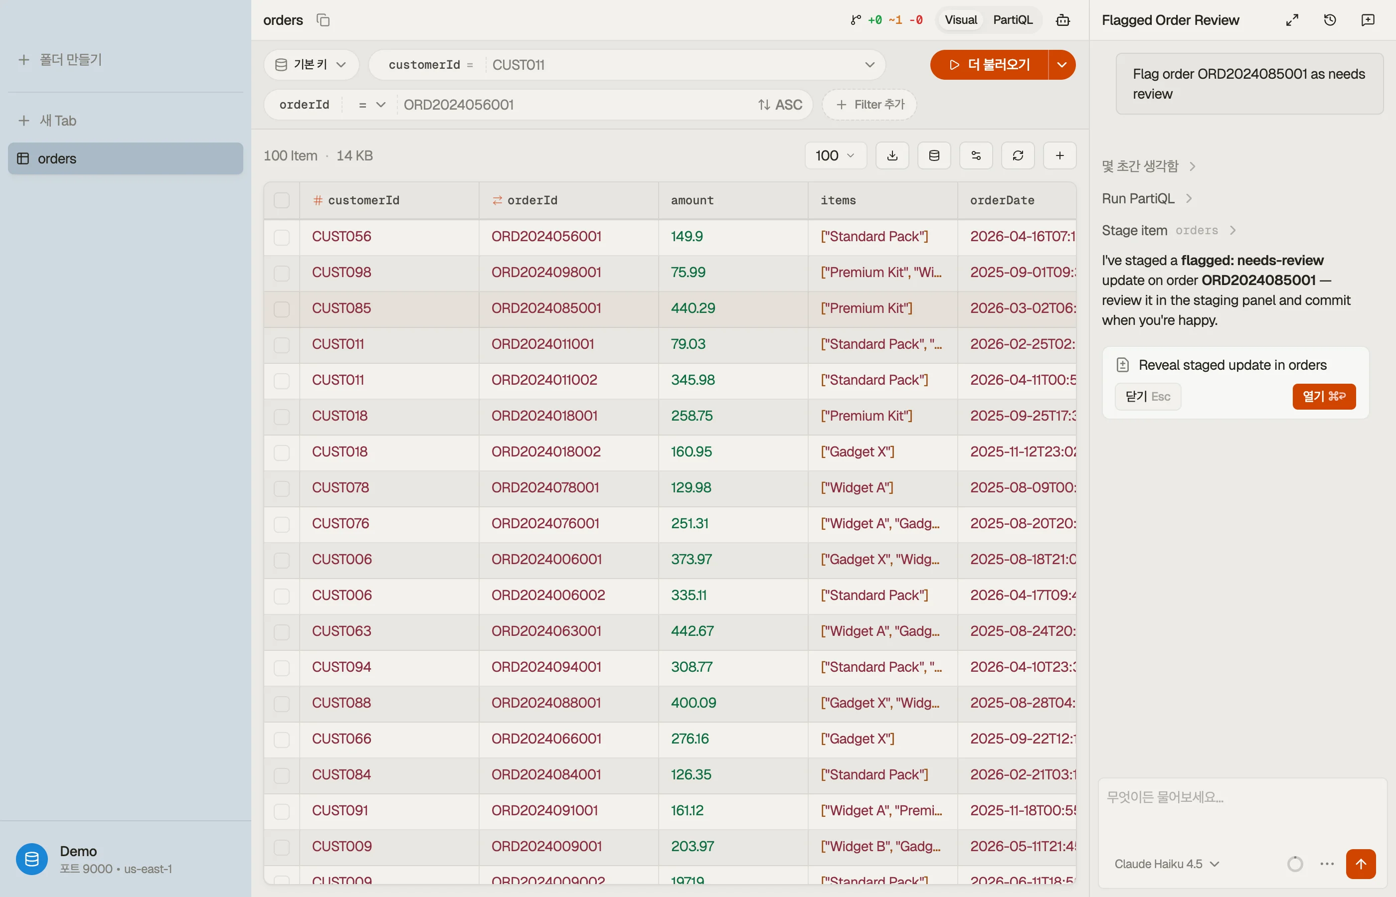Switch to PartiQL mode tab

pyautogui.click(x=1013, y=20)
